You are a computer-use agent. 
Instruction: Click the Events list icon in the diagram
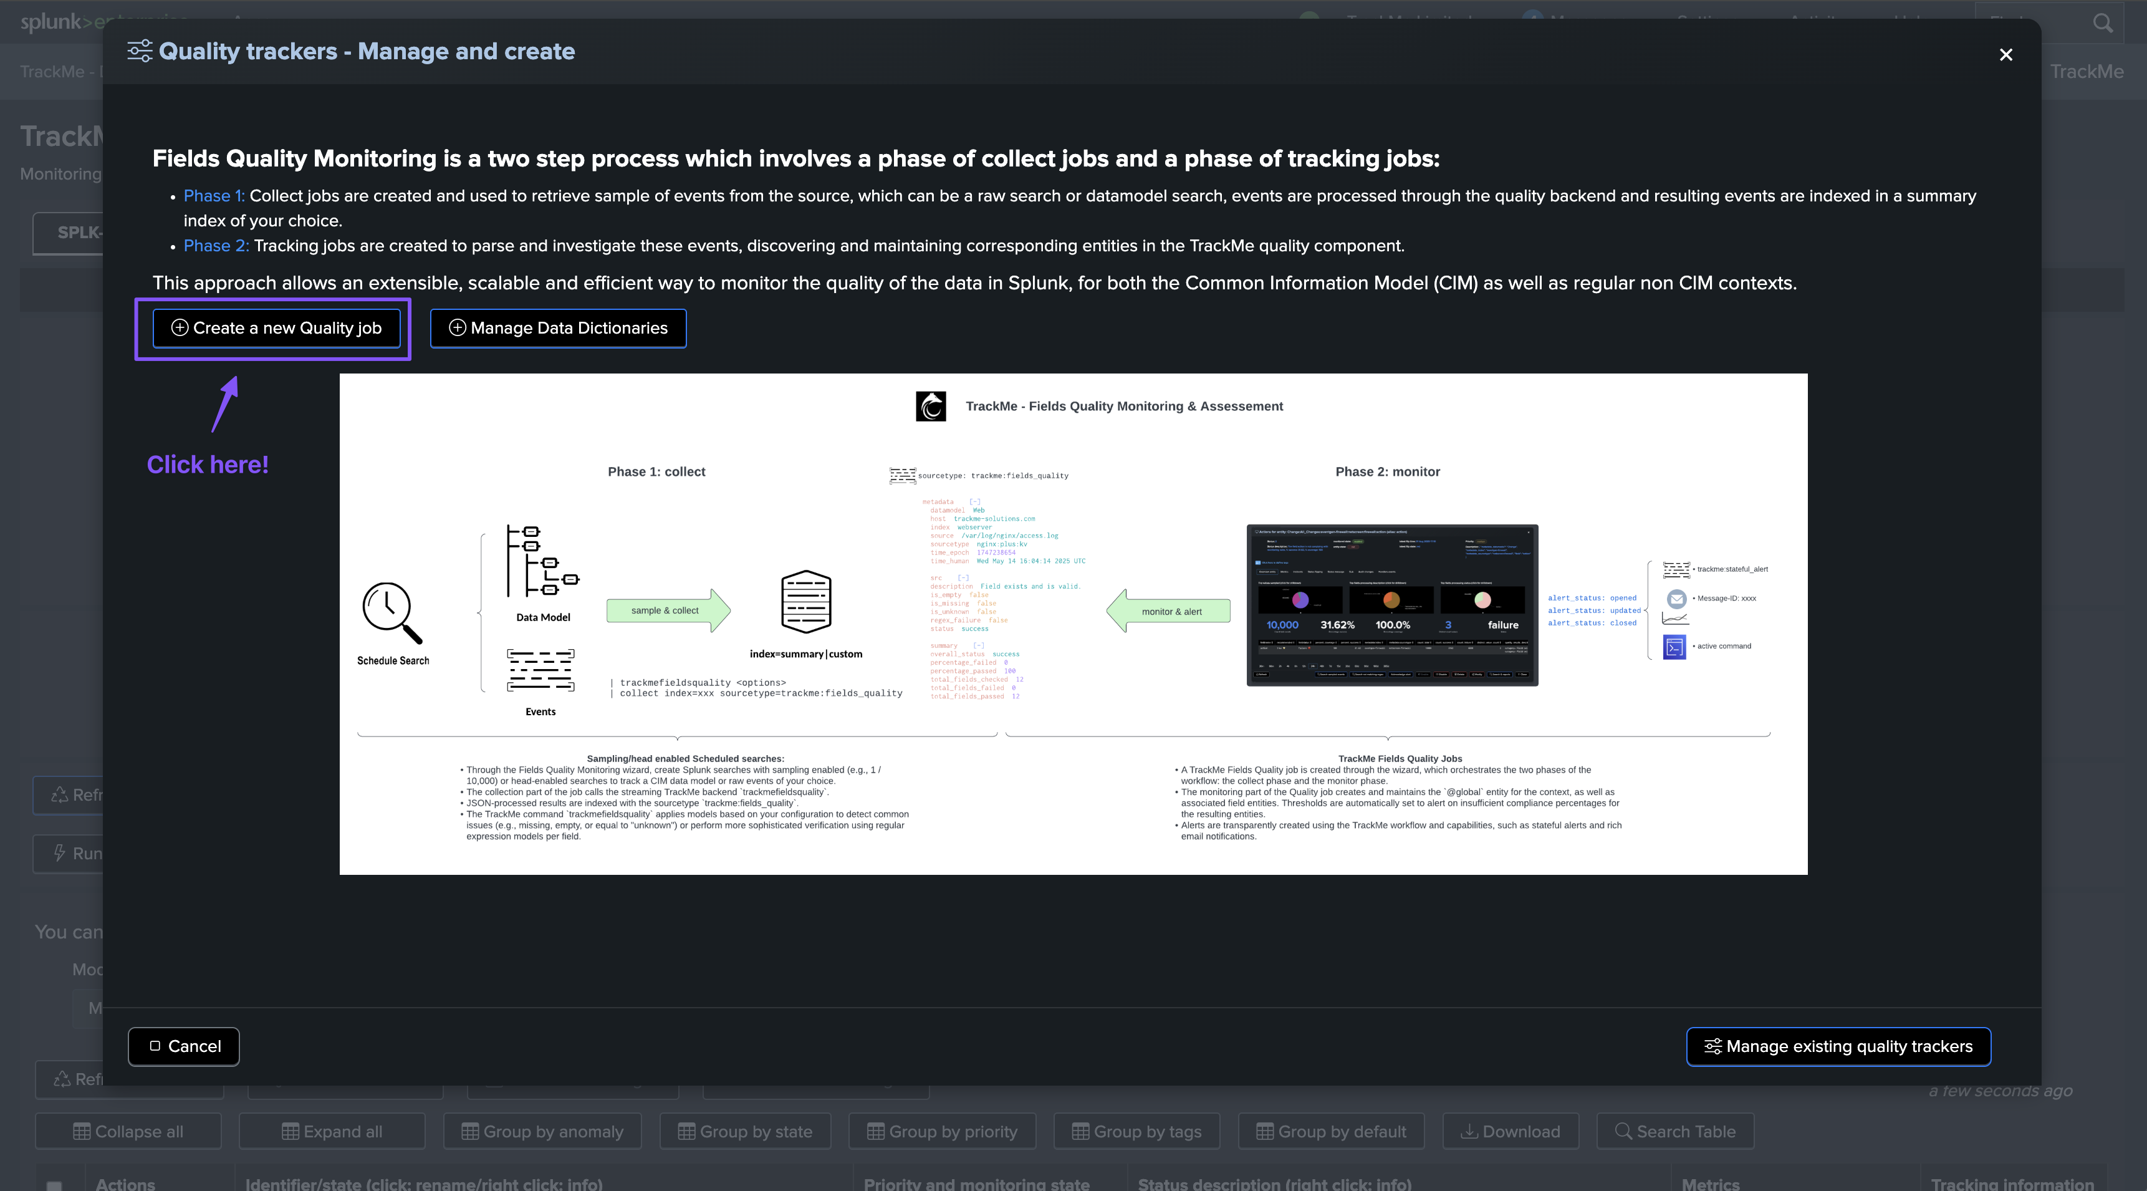coord(540,671)
